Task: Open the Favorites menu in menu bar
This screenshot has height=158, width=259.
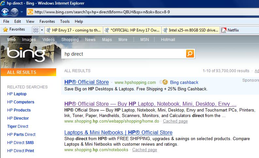Action: point(47,21)
